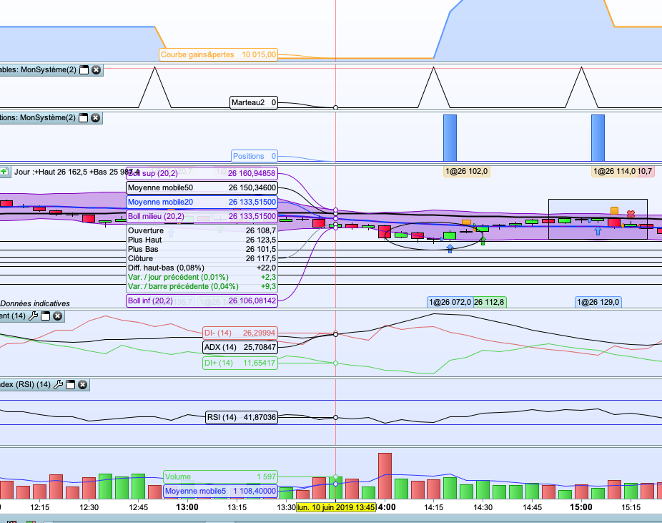The image size is (662, 523).
Task: Click 12:30 on the time axis
Action: tap(89, 507)
